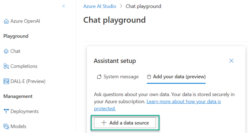Click the Models cube icon
Image resolution: width=248 pixels, height=133 pixels.
pos(6,127)
